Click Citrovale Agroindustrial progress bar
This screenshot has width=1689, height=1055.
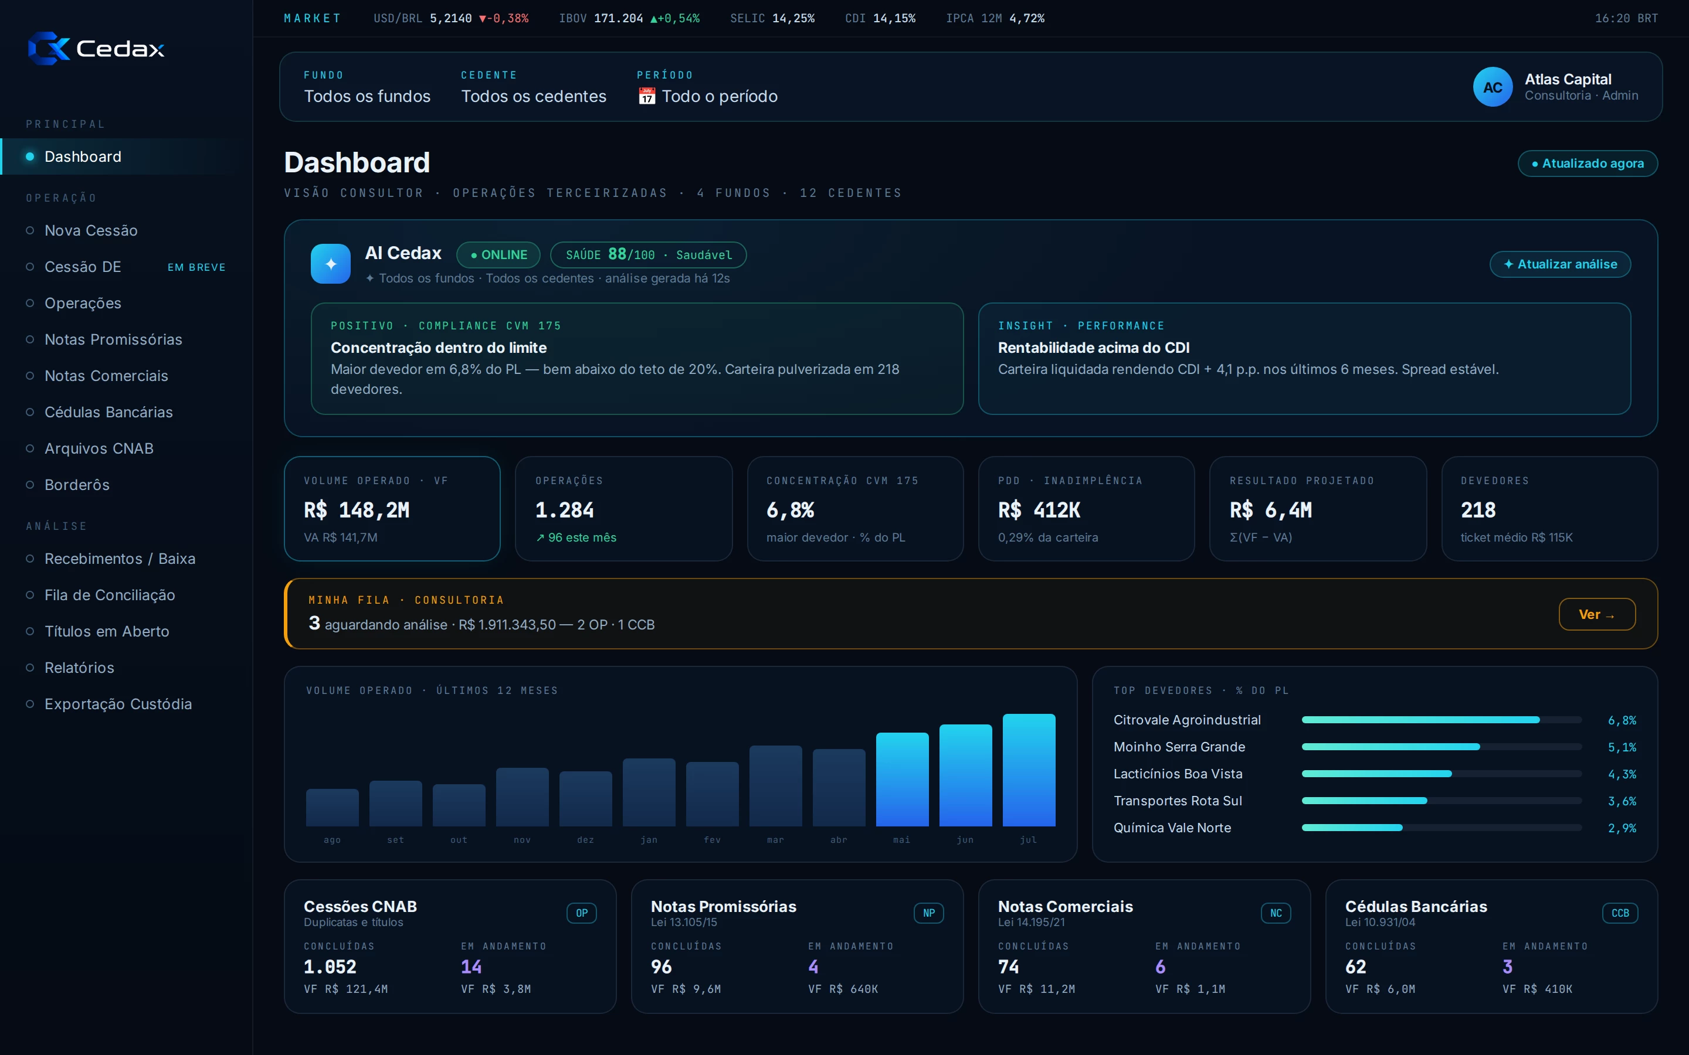[x=1442, y=719]
